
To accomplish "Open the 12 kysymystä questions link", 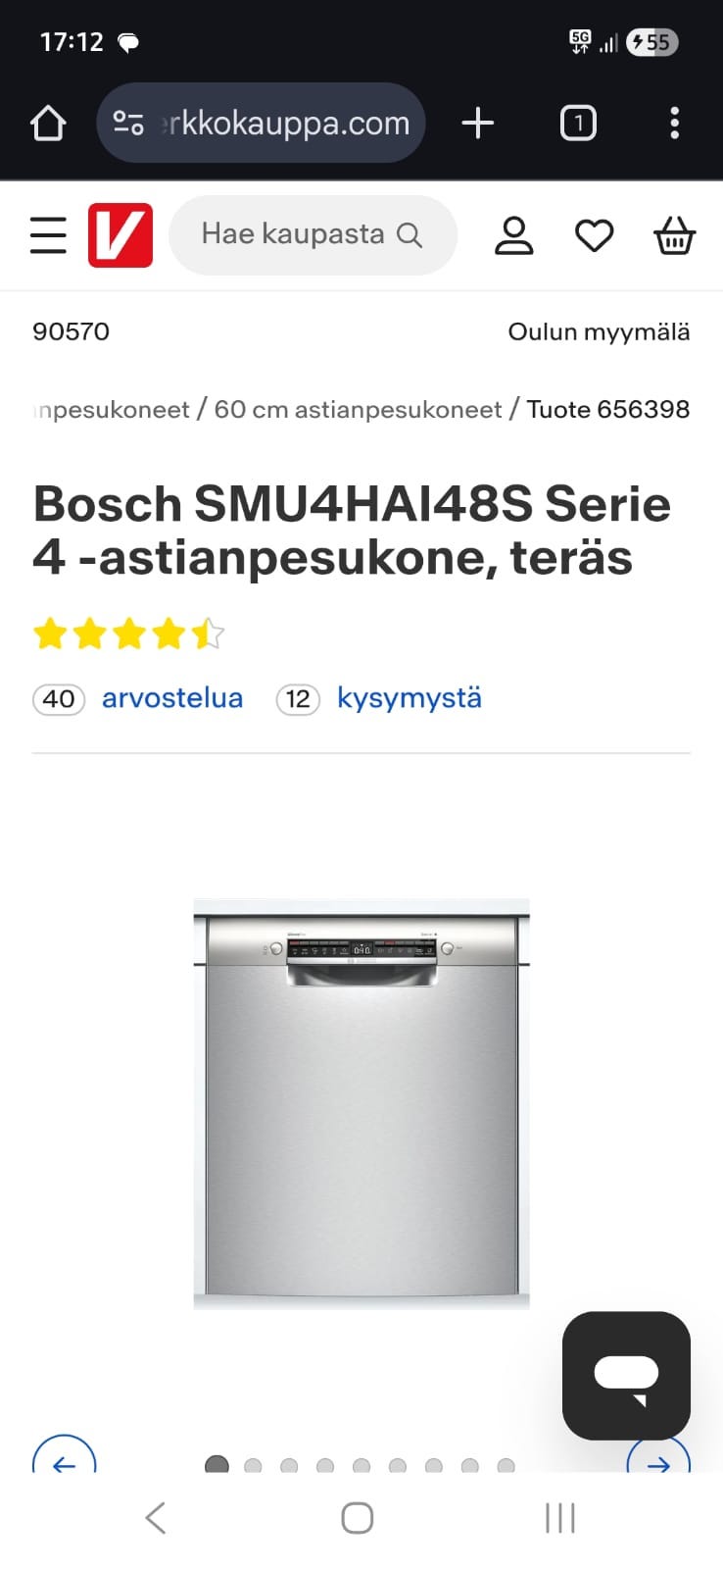I will 379,698.
